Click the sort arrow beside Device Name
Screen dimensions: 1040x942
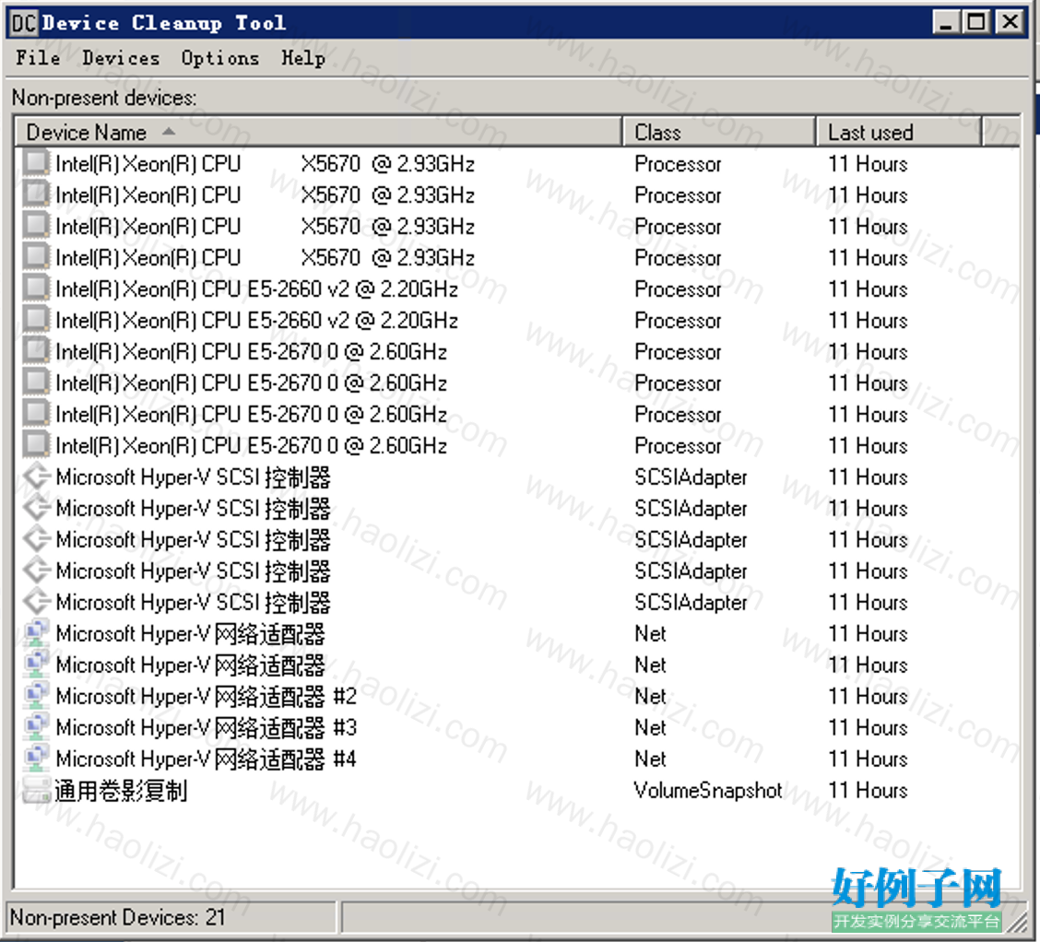coord(169,131)
